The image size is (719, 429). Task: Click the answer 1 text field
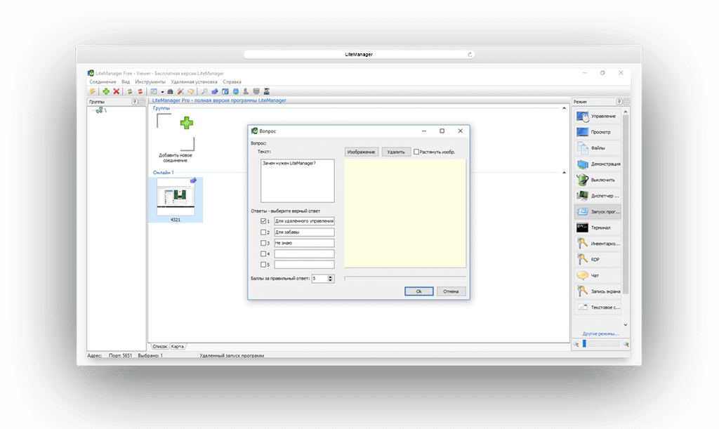click(305, 221)
